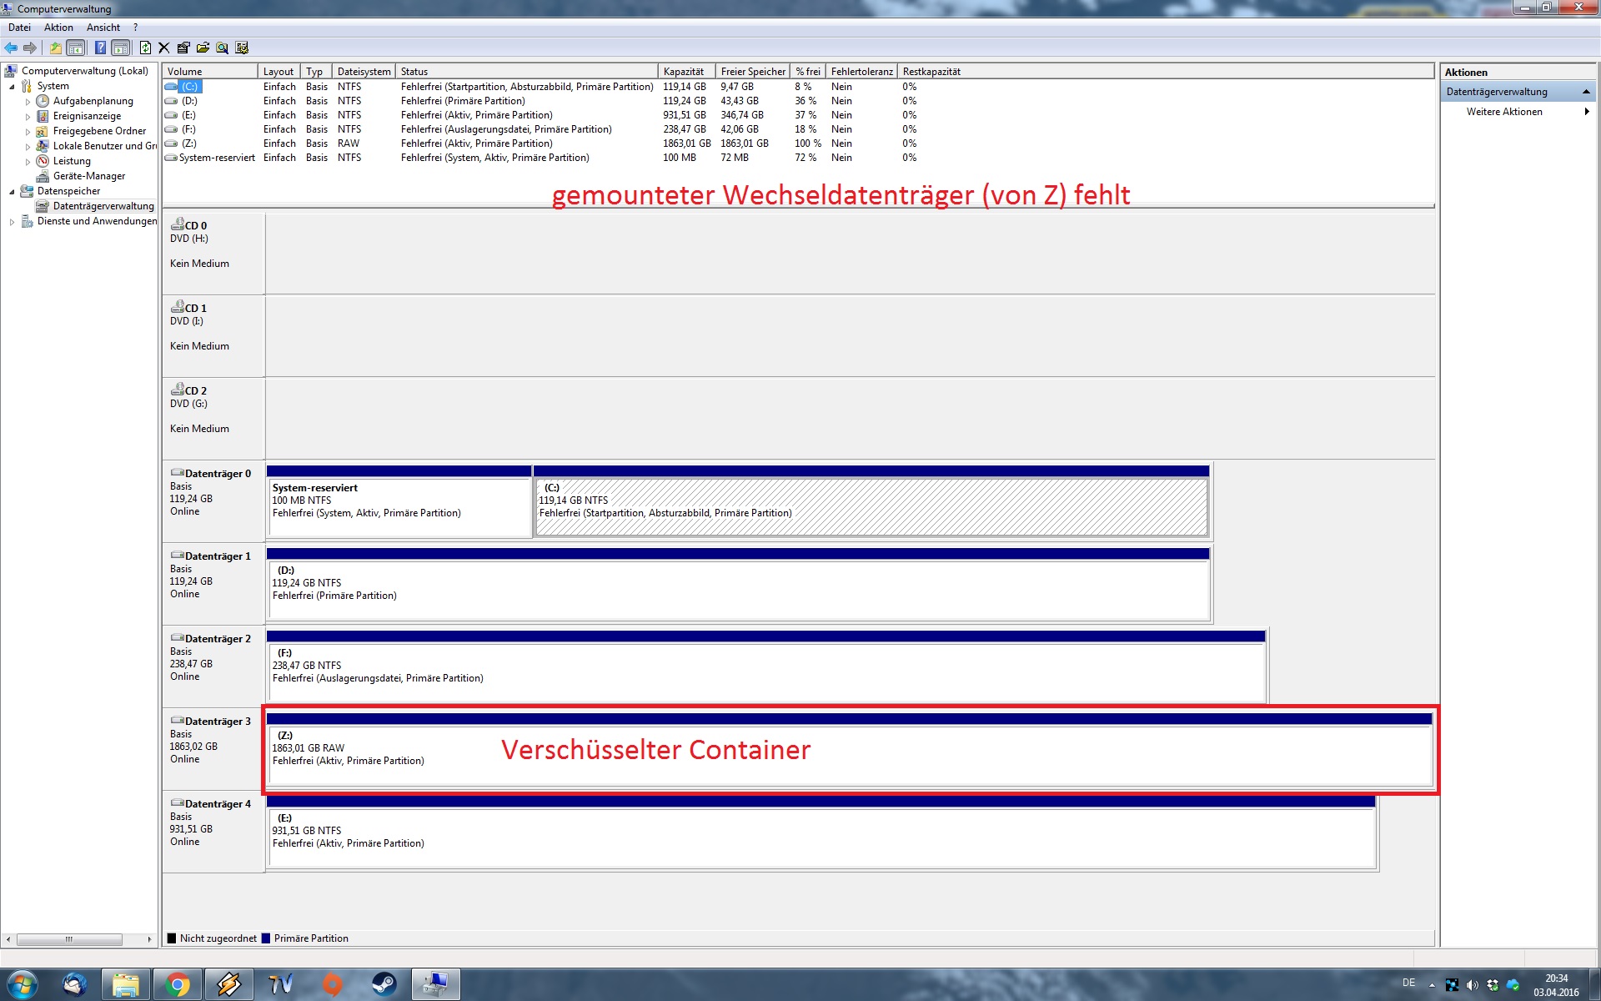Click the Up one level folder icon
Viewport: 1601px width, 1001px height.
tap(55, 48)
